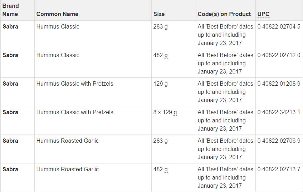Click the Common Name column header
The height and width of the screenshot is (192, 303).
57,14
